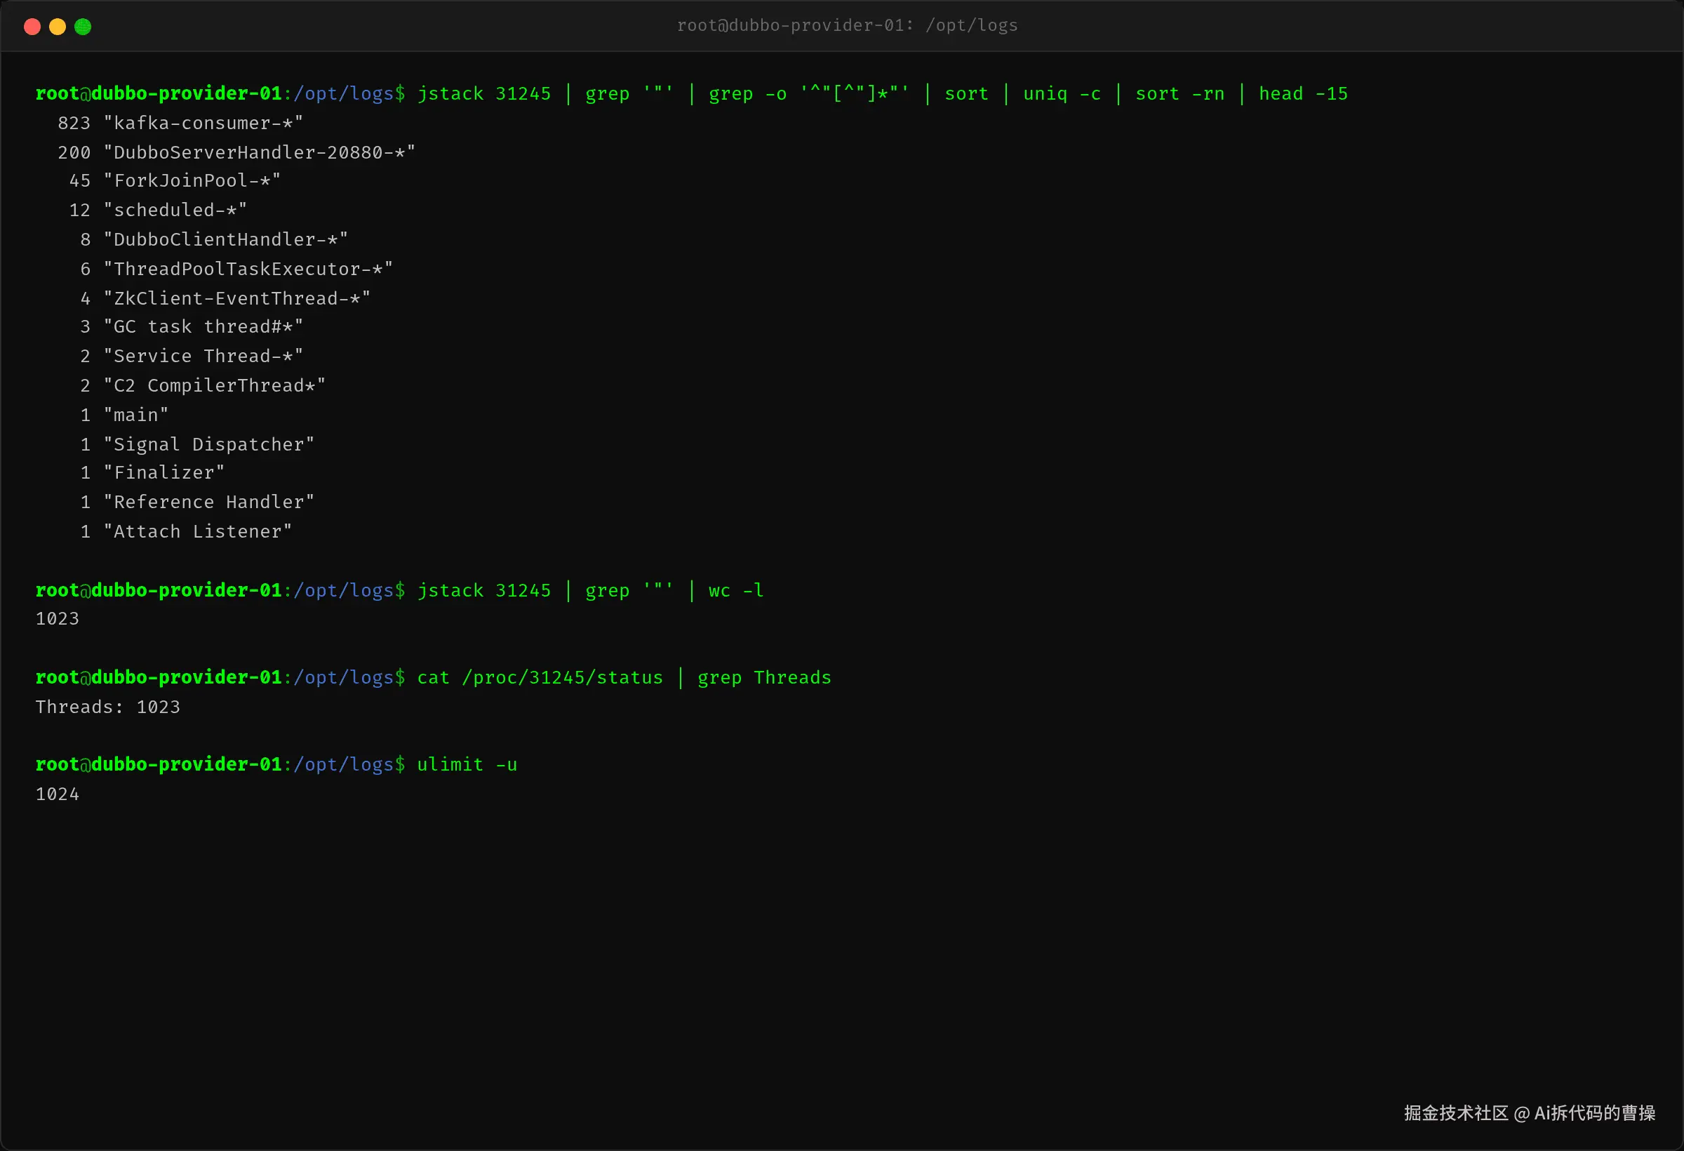Click the red close window button

32,27
